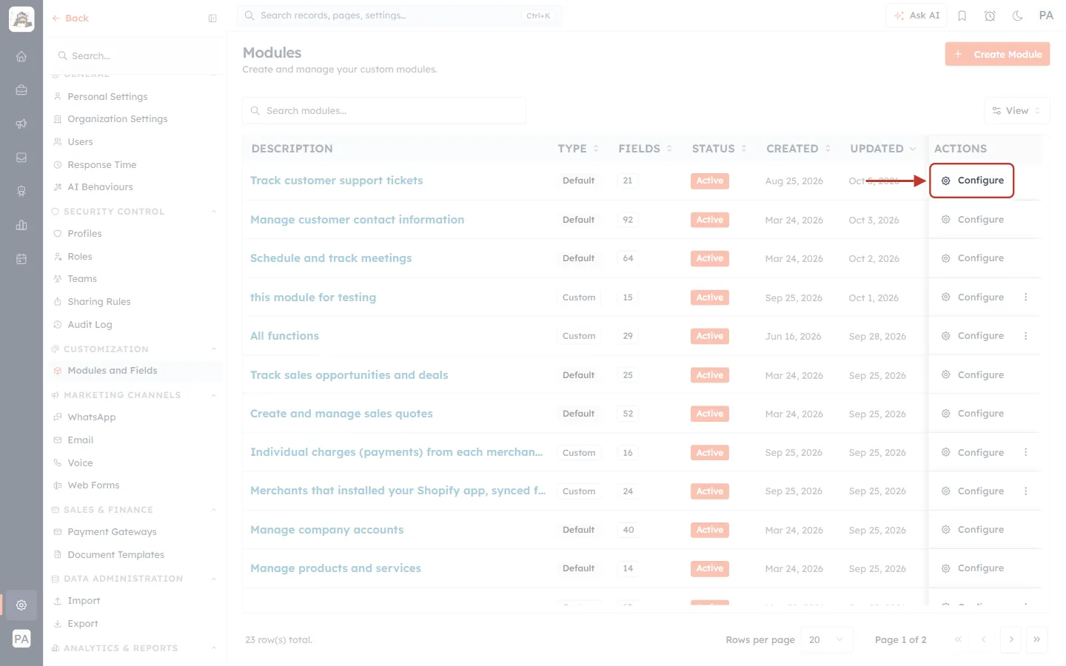Collapse the Security Control section
This screenshot has height=666, width=1066.
214,212
